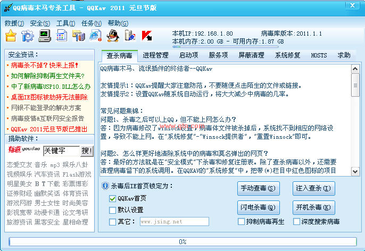365x251 pixels.
Task: Check the 其它 homepage checkbox
Action: point(112,222)
